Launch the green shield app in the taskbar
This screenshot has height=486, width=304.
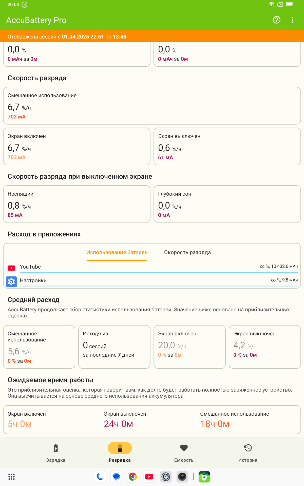tap(204, 477)
